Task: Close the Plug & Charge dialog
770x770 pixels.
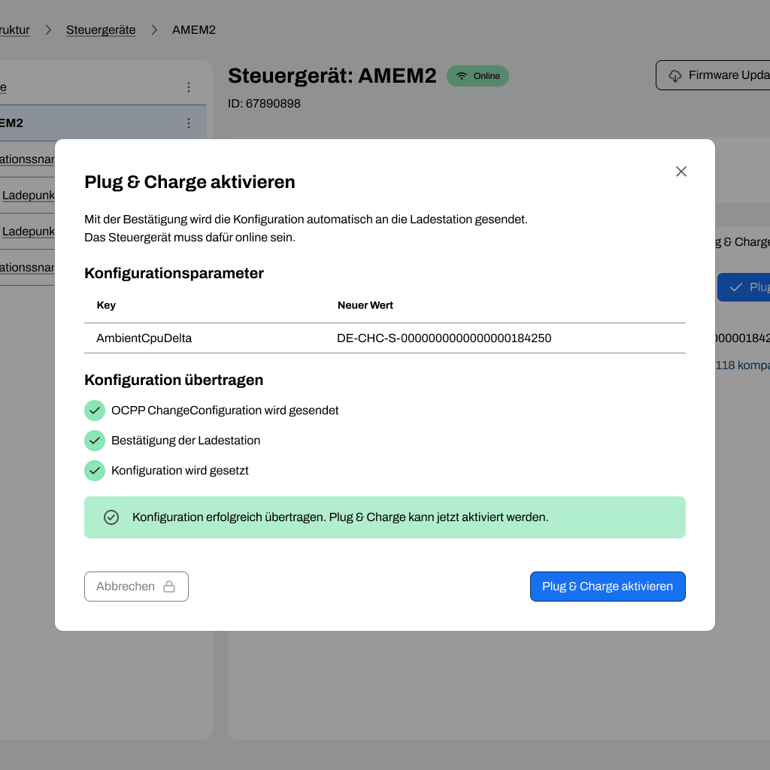Action: tap(681, 171)
